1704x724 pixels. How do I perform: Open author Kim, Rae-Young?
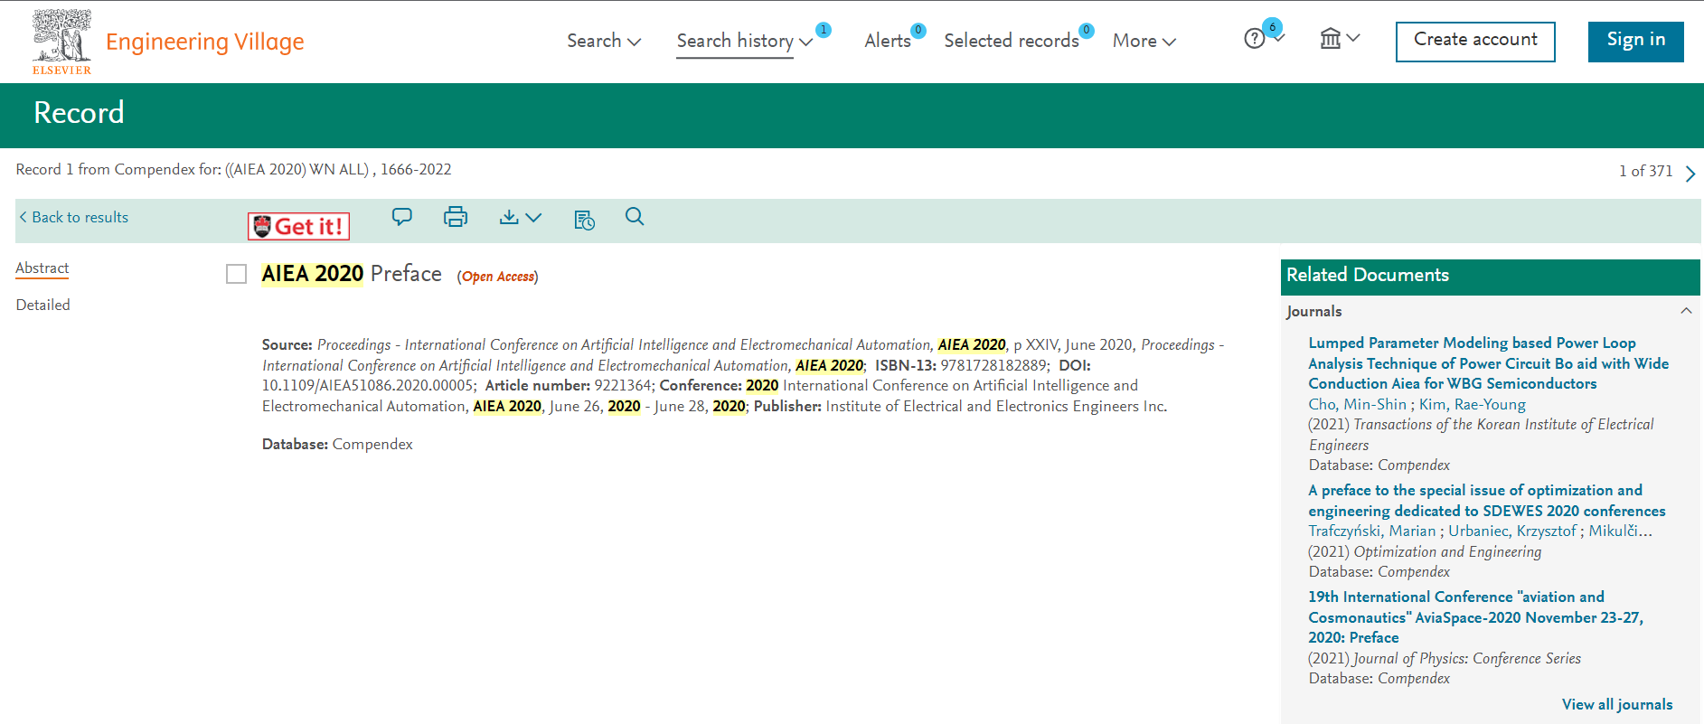[1472, 404]
